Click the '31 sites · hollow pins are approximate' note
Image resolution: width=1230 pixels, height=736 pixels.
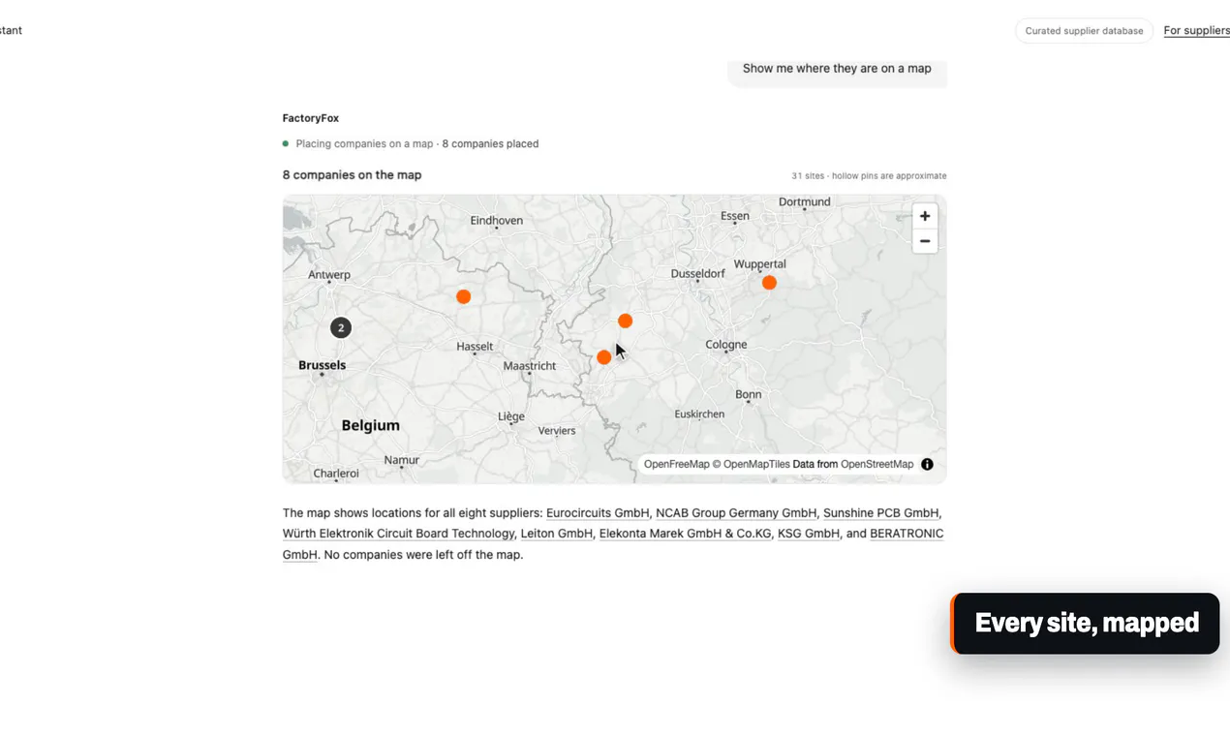point(869,176)
